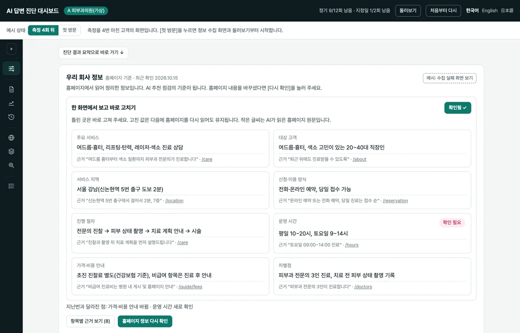This screenshot has width=520, height=333.
Task: Switch language to 日本語
Action: point(507,10)
